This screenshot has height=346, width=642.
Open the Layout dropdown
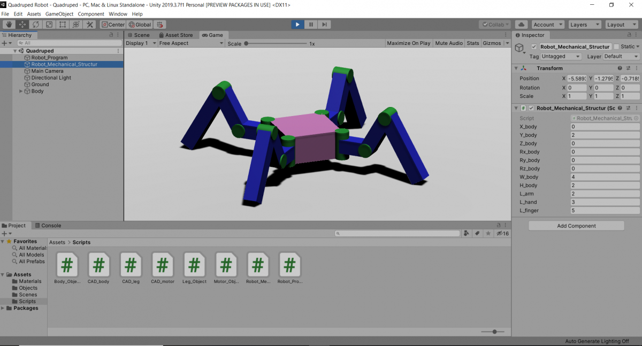coord(622,25)
